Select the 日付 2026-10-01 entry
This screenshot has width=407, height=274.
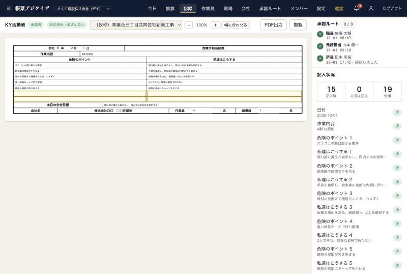[x=359, y=113]
